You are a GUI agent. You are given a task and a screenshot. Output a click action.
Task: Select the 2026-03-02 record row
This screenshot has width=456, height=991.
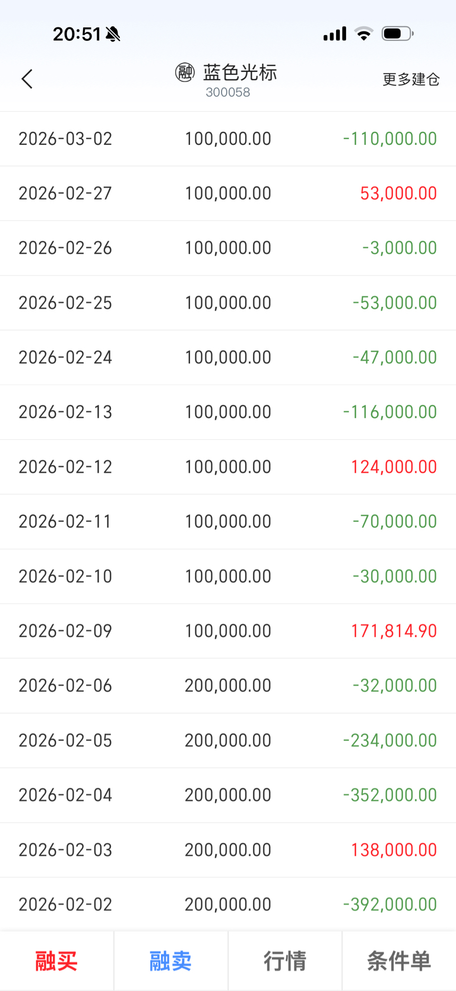228,139
